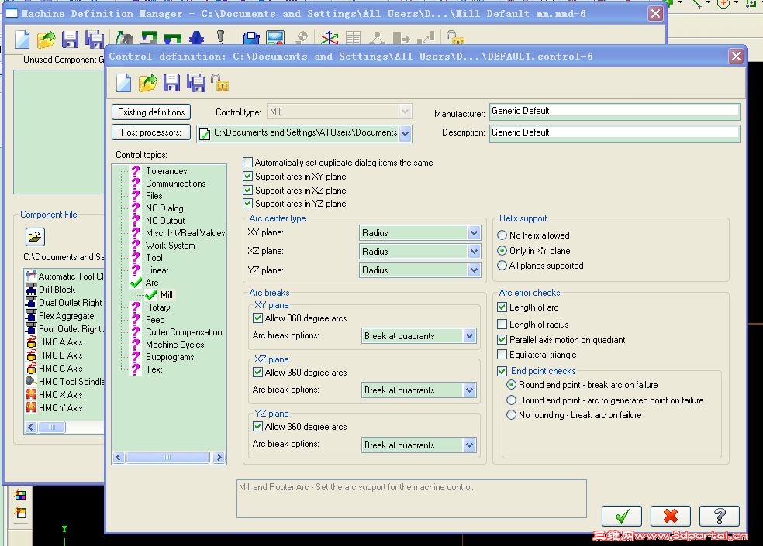Click padlock icon in Machine Definition Manager toolbar

point(454,37)
